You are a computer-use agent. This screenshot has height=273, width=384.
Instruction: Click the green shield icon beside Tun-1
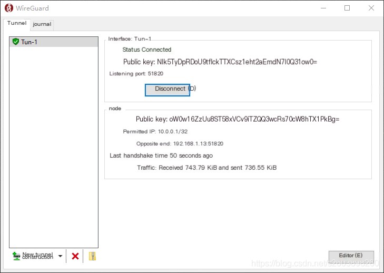[x=16, y=42]
